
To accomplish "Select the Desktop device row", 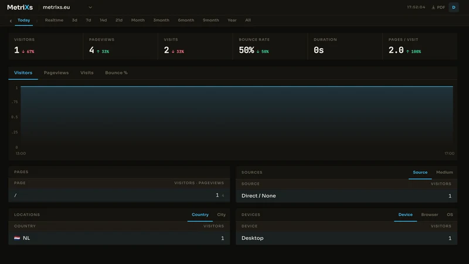I will coord(346,238).
